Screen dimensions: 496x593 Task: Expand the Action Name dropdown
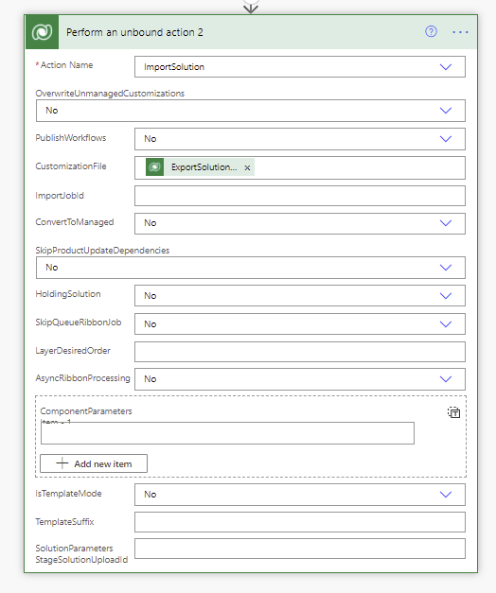coord(446,67)
